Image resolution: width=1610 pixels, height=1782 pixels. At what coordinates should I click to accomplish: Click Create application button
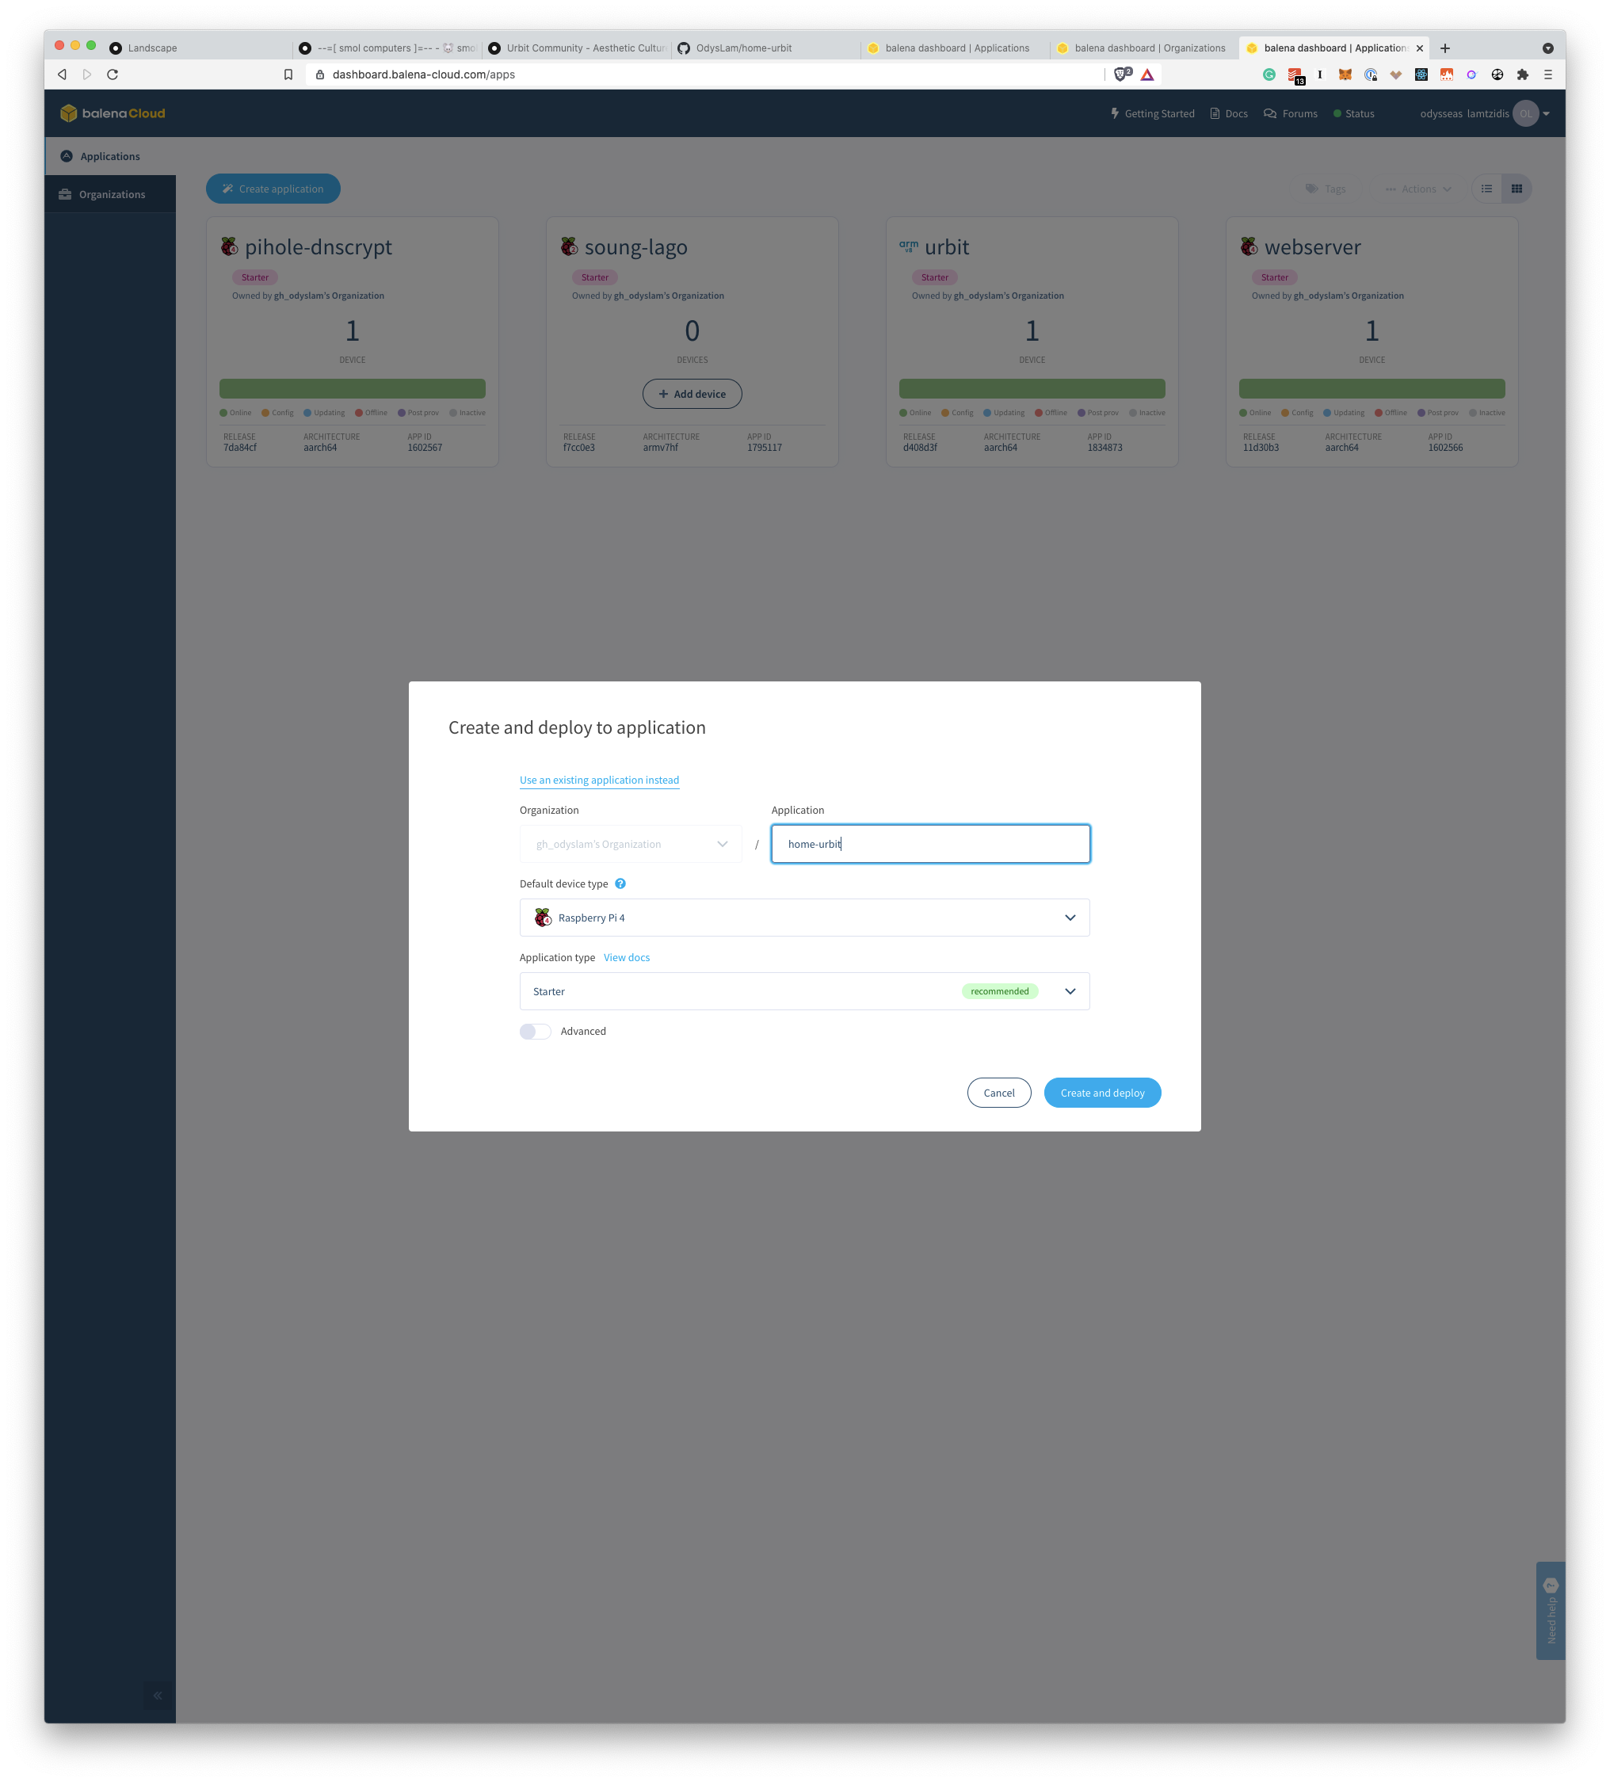(x=273, y=188)
